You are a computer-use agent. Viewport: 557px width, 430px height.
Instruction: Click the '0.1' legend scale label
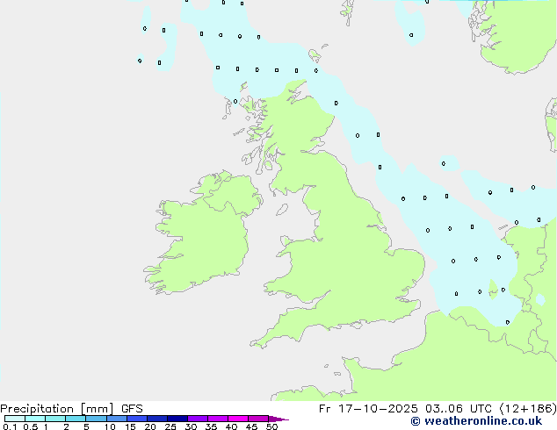tap(10, 426)
